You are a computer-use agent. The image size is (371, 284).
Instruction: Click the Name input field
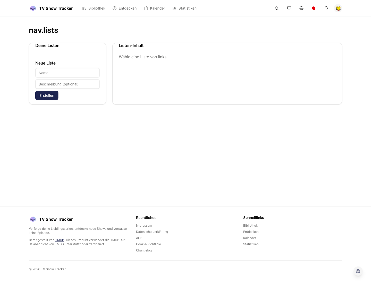[68, 73]
